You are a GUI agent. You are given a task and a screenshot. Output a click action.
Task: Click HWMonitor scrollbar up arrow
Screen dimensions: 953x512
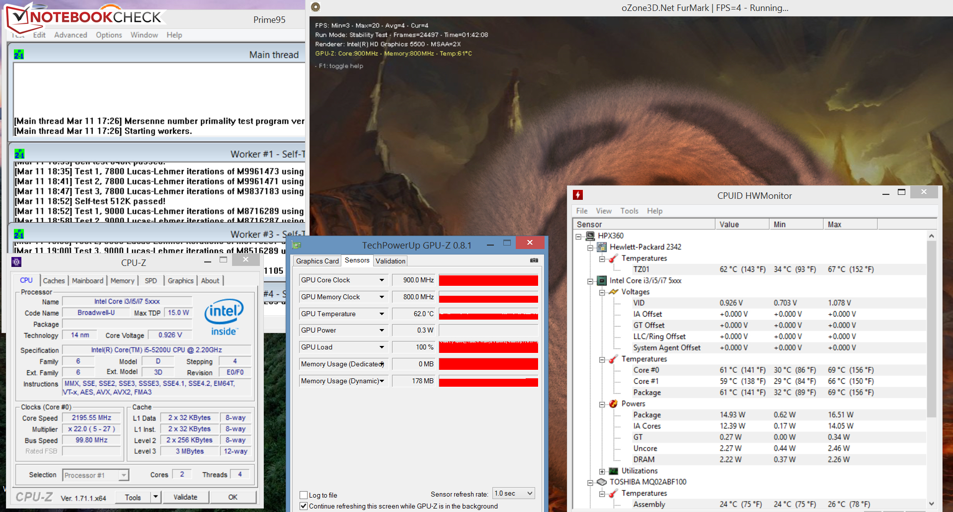point(932,236)
